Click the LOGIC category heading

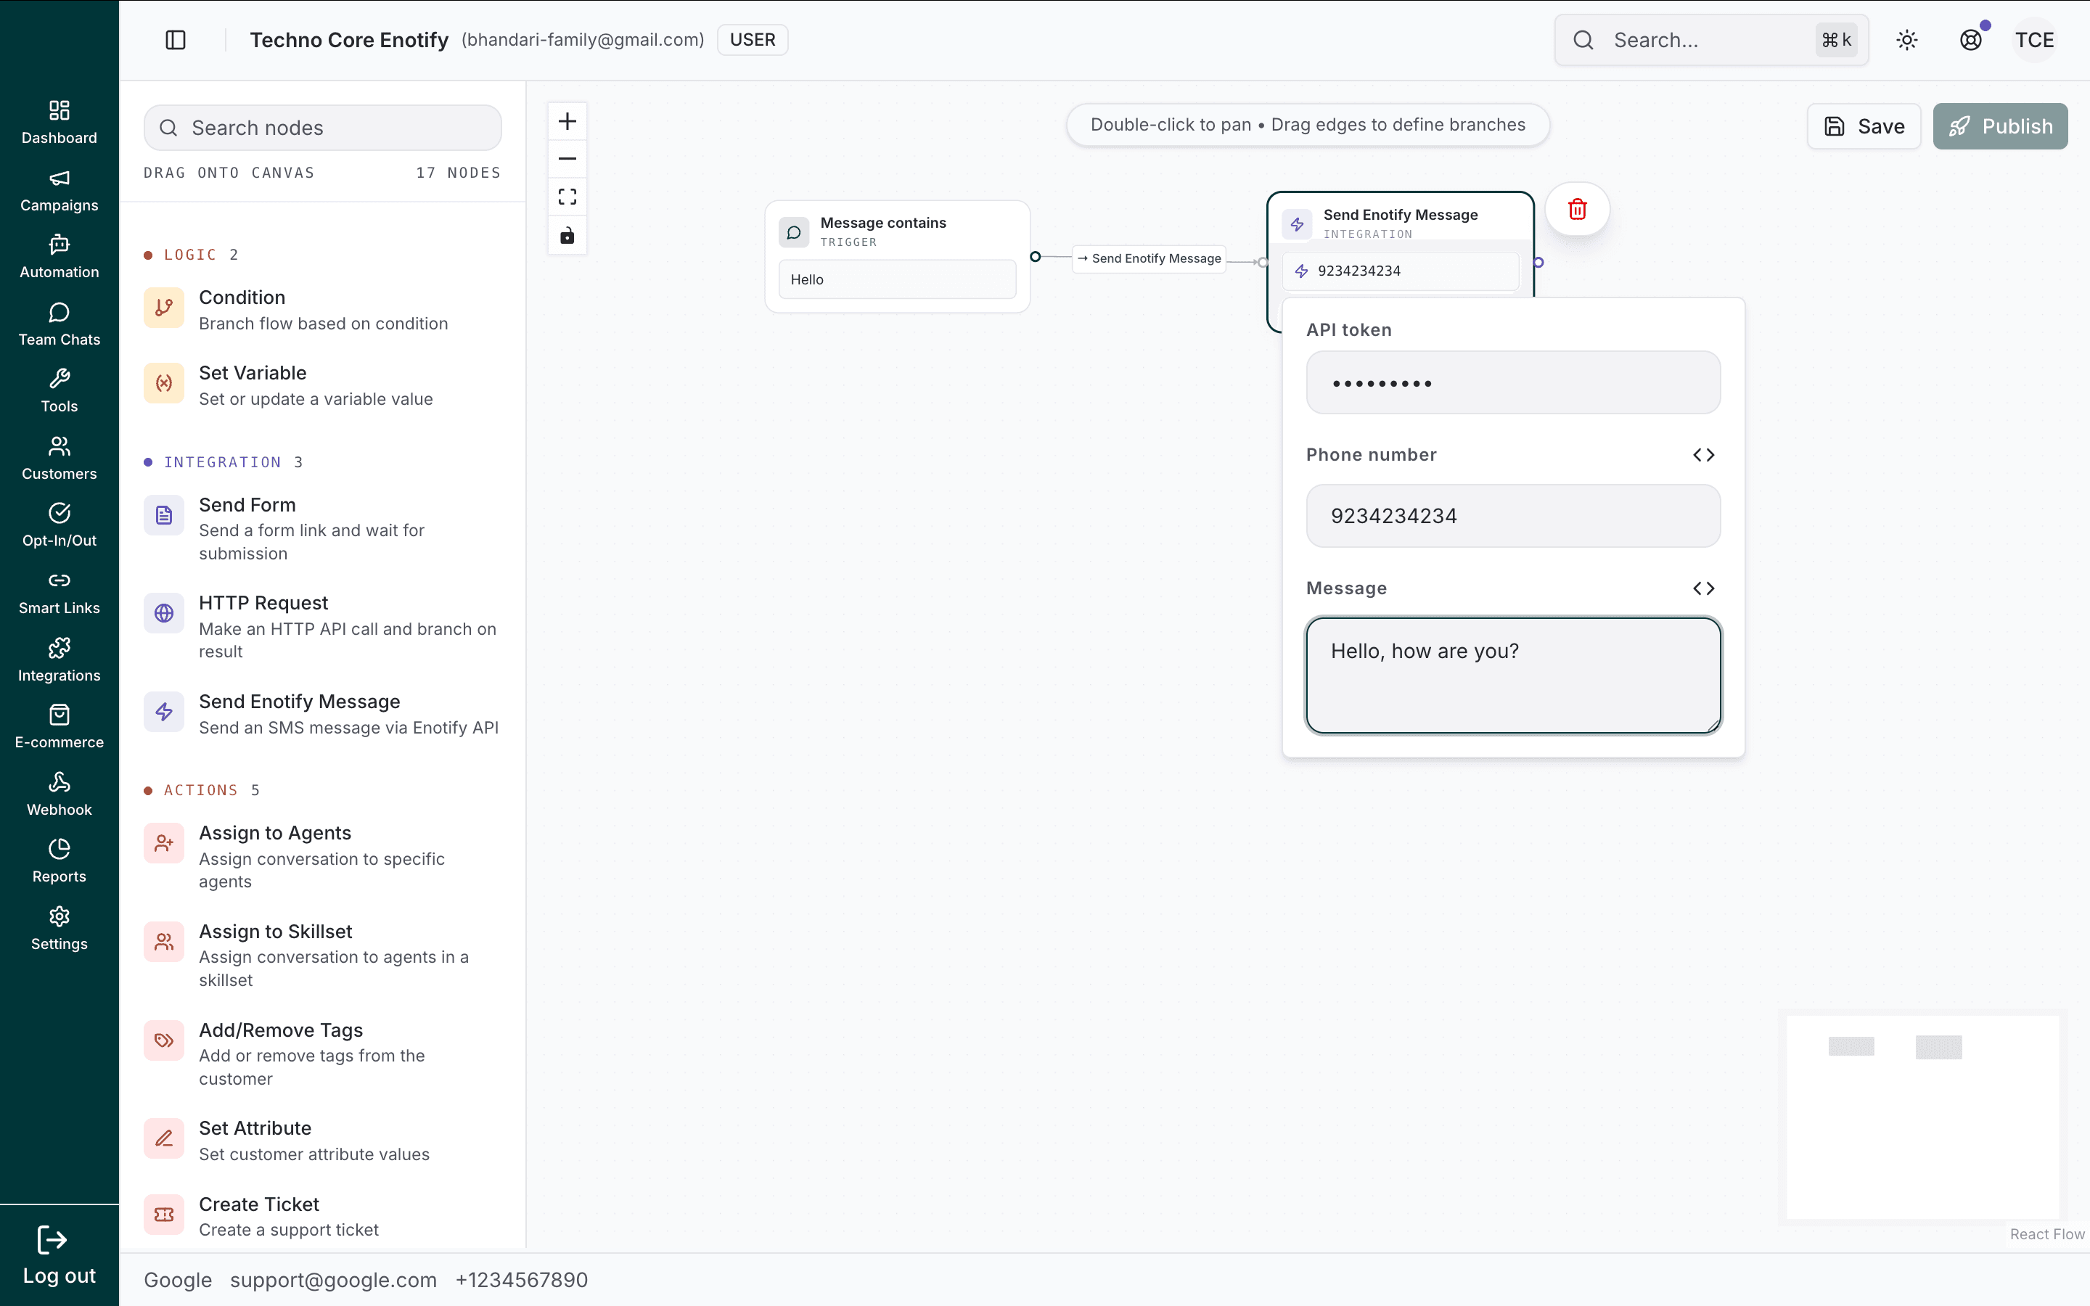pos(191,255)
